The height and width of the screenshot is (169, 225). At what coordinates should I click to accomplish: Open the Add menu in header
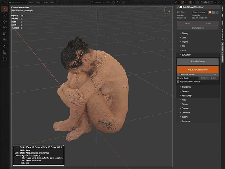coord(46,2)
